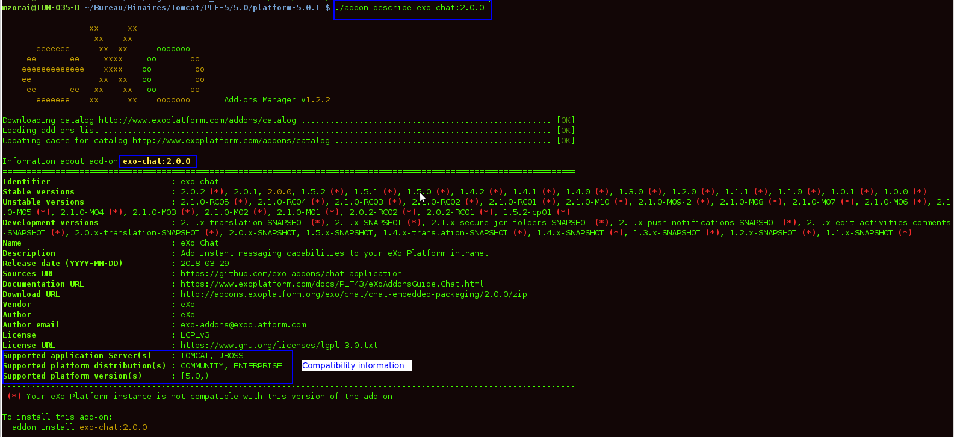Open the gnu.org lgpl-3.0.txt License URL

[x=279, y=345]
